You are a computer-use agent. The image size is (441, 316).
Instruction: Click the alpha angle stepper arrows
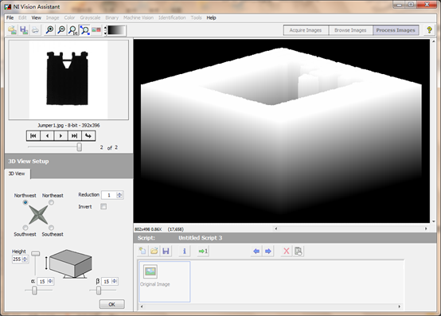tap(50, 281)
